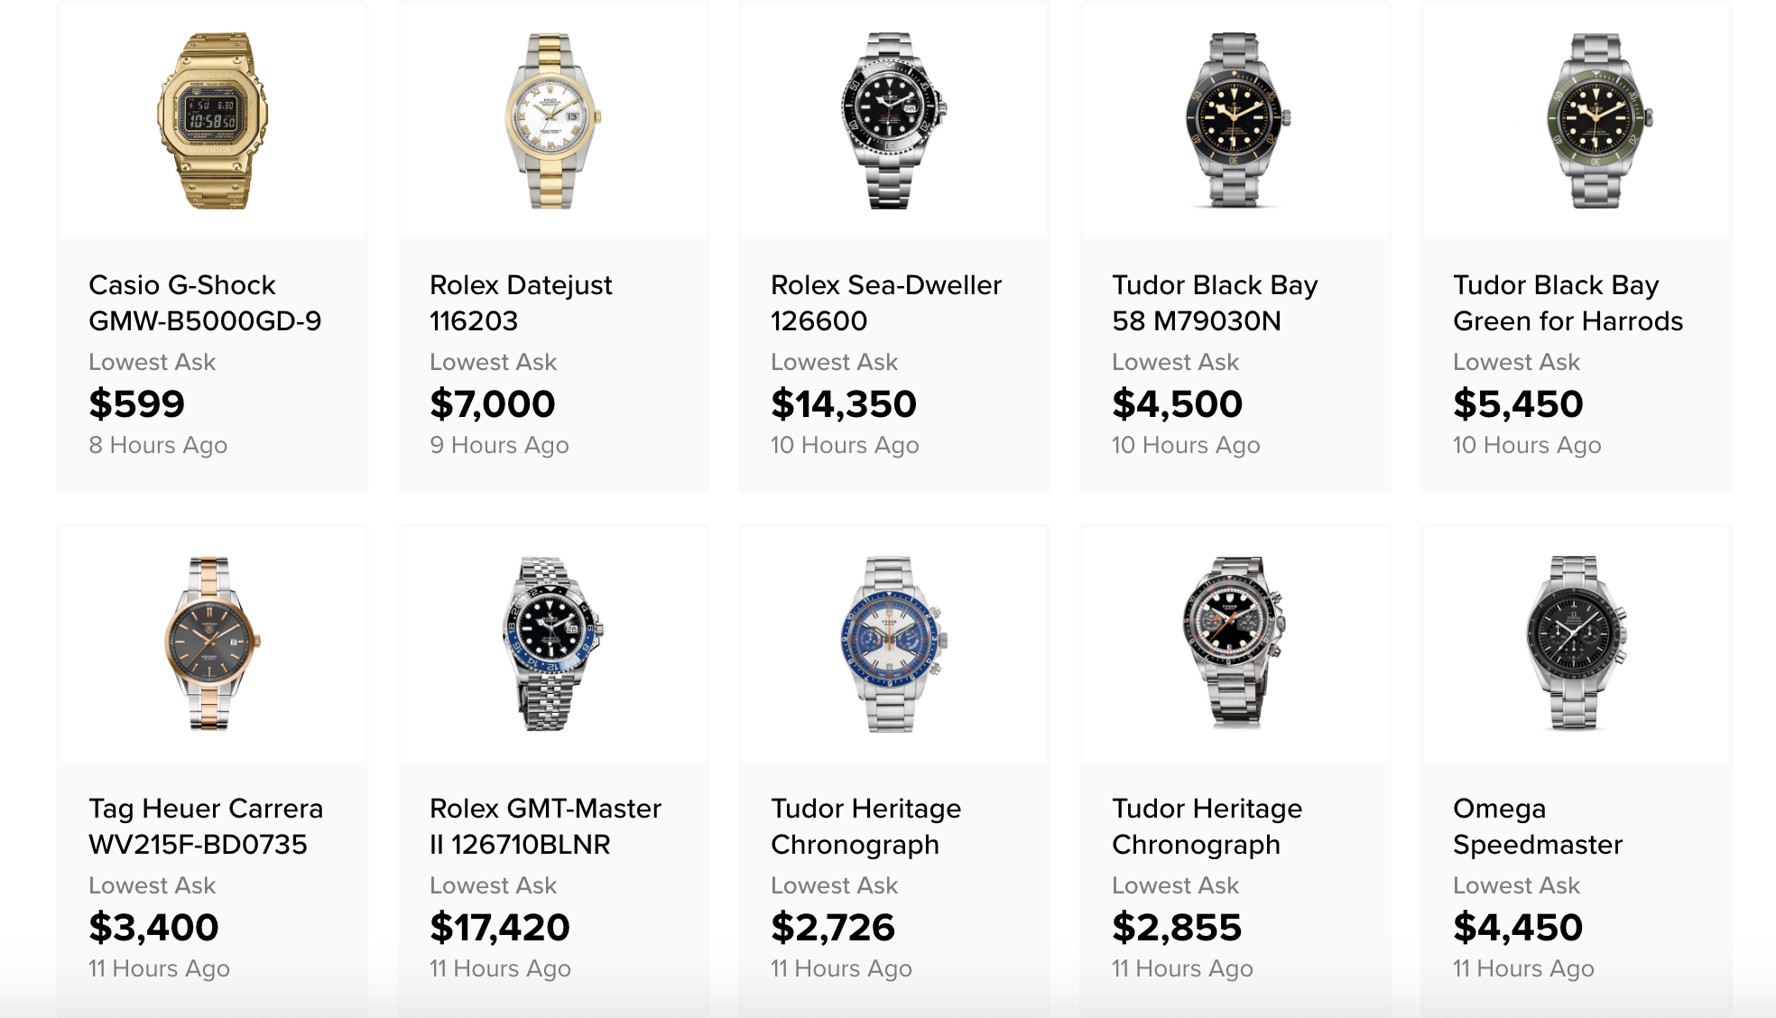Click the Rolex GMT-Master II 126710BLNR title
Screen dimensions: 1776x1018
coord(545,827)
